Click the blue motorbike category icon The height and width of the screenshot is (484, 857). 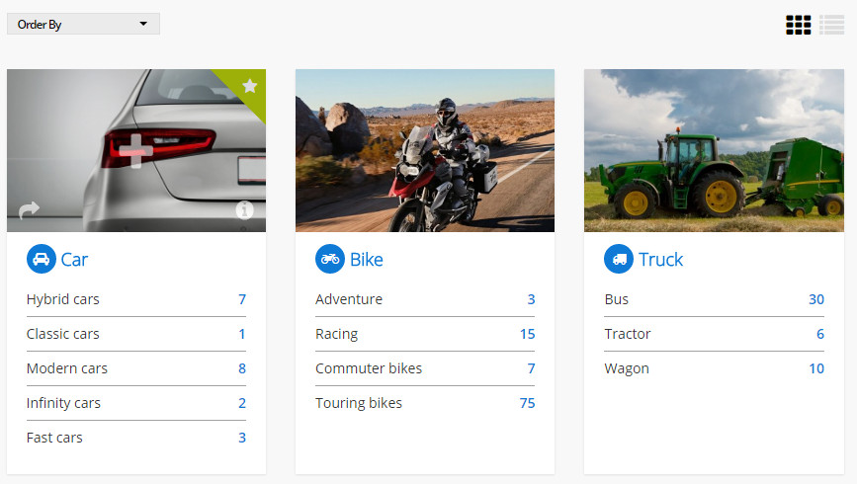click(x=330, y=259)
